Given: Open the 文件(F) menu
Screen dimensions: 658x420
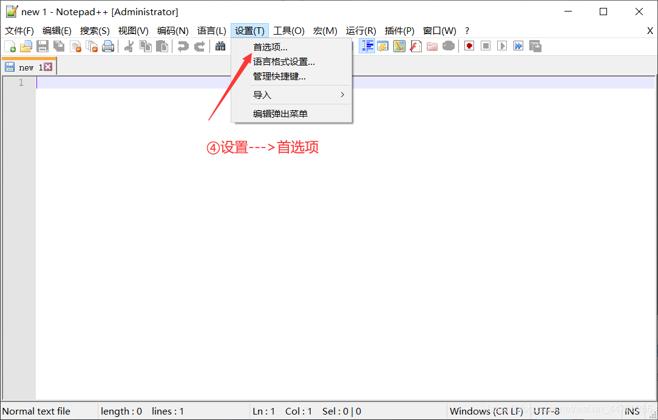Looking at the screenshot, I should pyautogui.click(x=19, y=30).
